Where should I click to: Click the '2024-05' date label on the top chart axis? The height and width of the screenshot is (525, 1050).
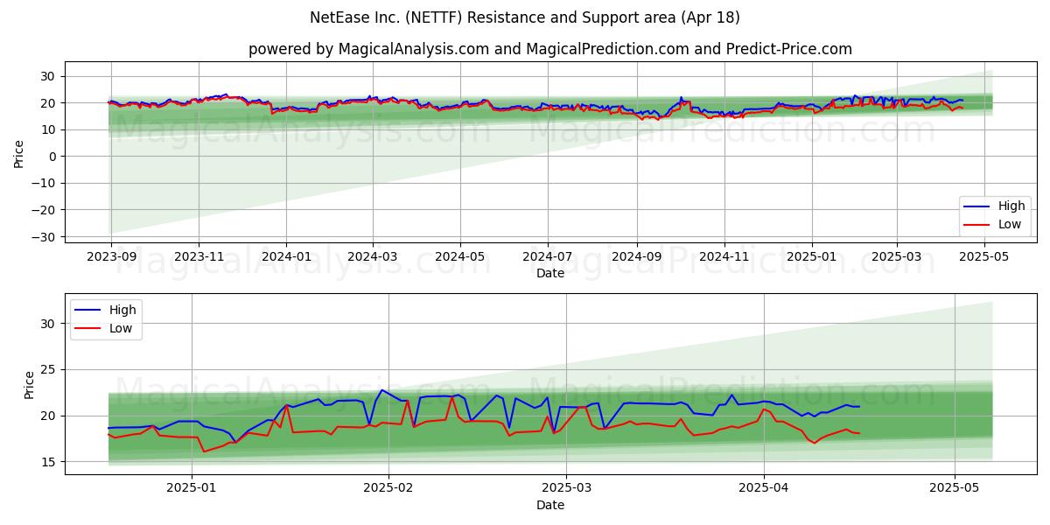point(460,256)
